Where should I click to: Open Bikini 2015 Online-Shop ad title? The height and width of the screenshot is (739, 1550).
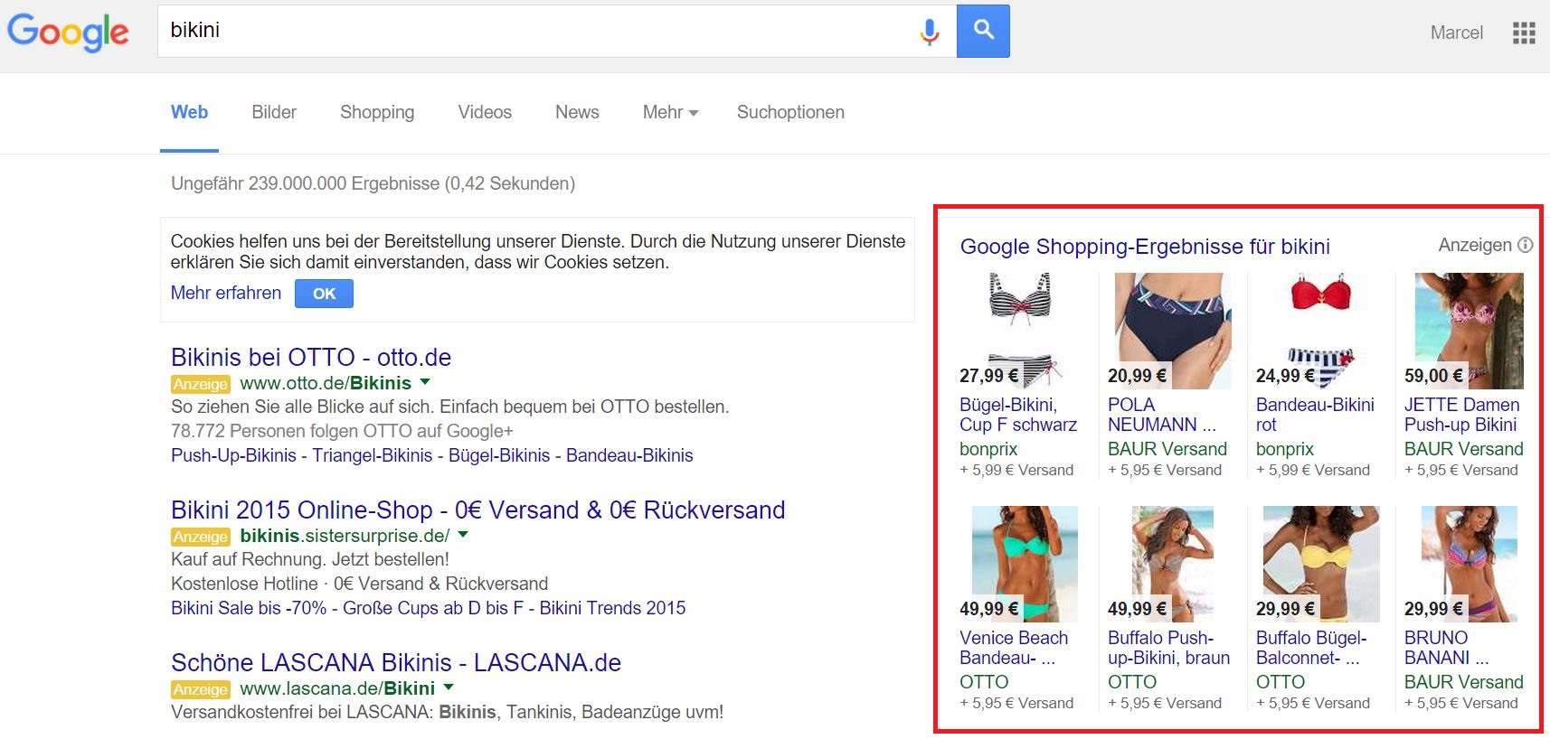pos(477,510)
